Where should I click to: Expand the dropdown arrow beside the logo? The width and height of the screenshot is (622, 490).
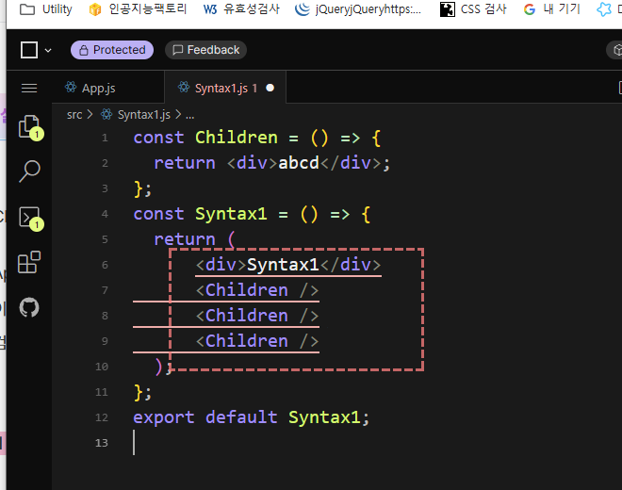click(x=48, y=50)
